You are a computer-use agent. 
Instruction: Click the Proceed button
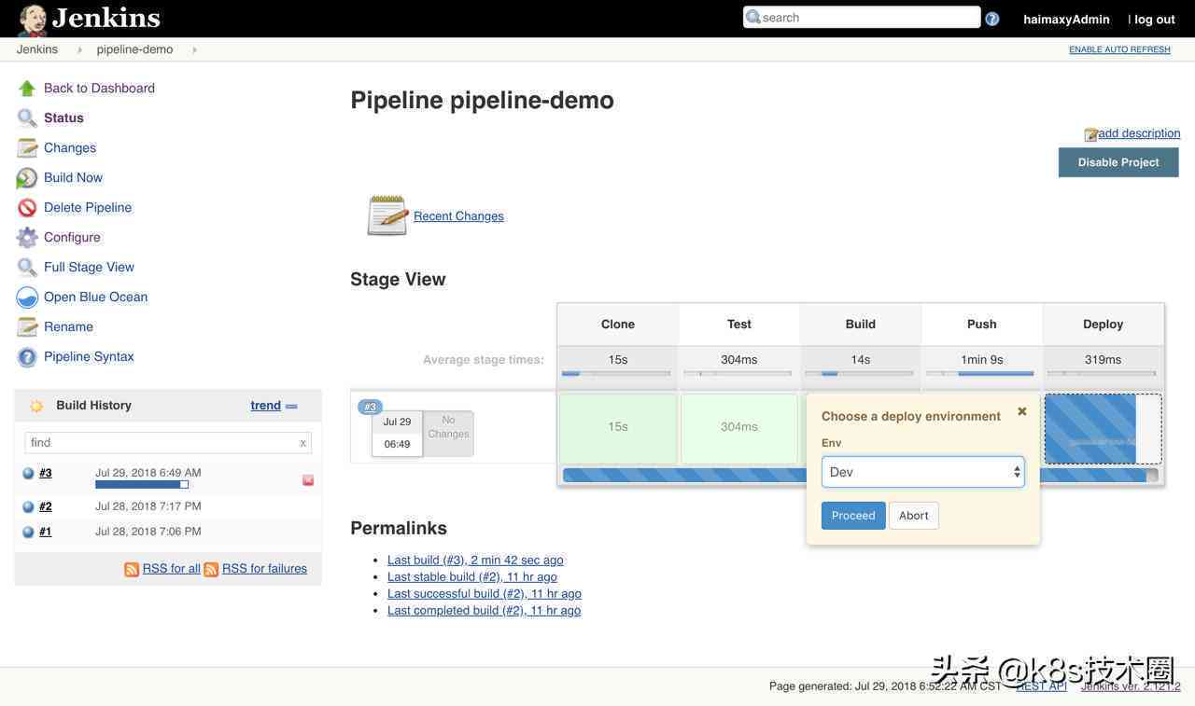tap(853, 516)
